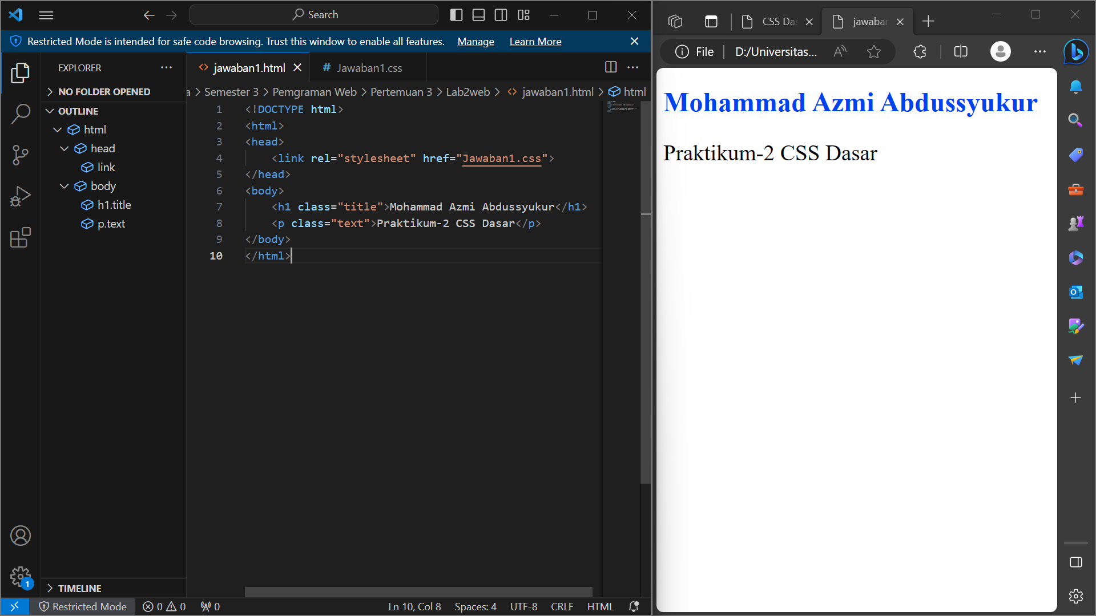The height and width of the screenshot is (616, 1096).
Task: Click the Accounts icon in activity bar
Action: [x=21, y=536]
